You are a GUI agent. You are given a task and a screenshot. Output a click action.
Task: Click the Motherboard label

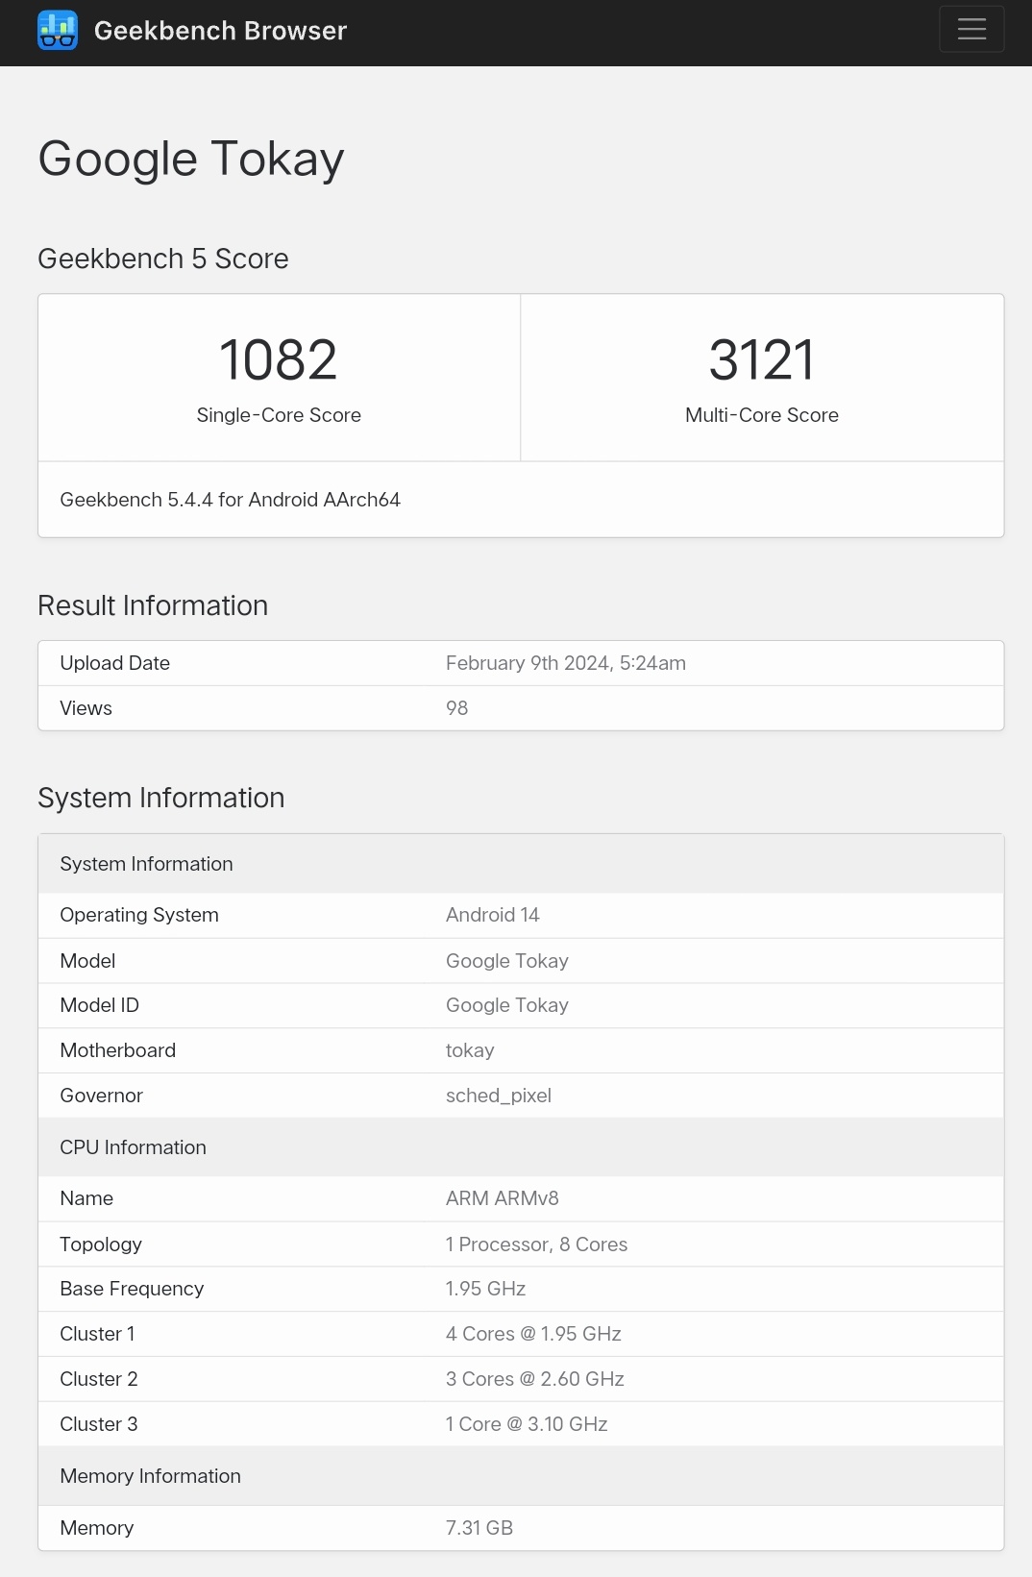point(118,1050)
